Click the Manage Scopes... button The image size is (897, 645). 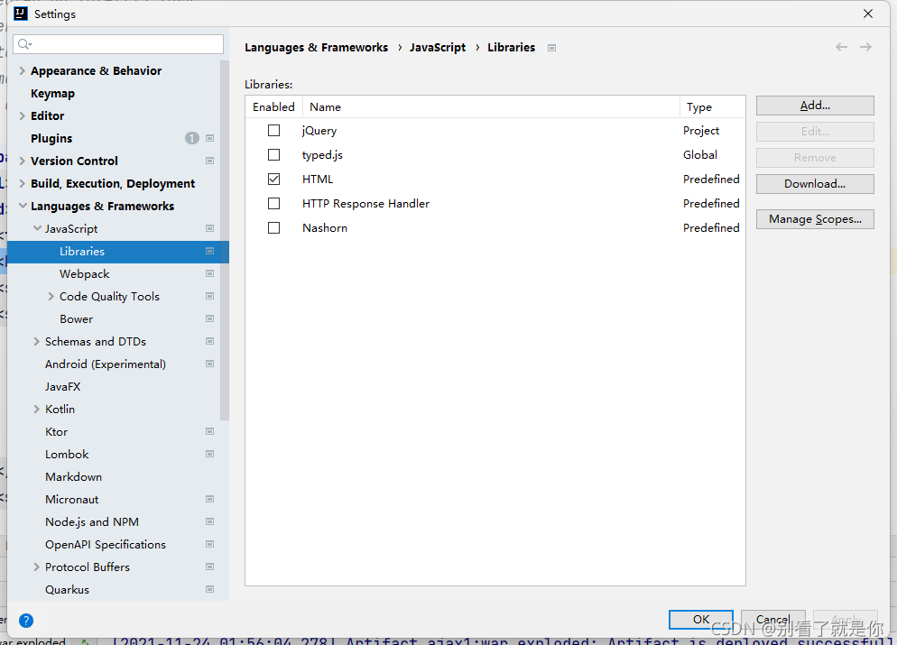tap(815, 219)
